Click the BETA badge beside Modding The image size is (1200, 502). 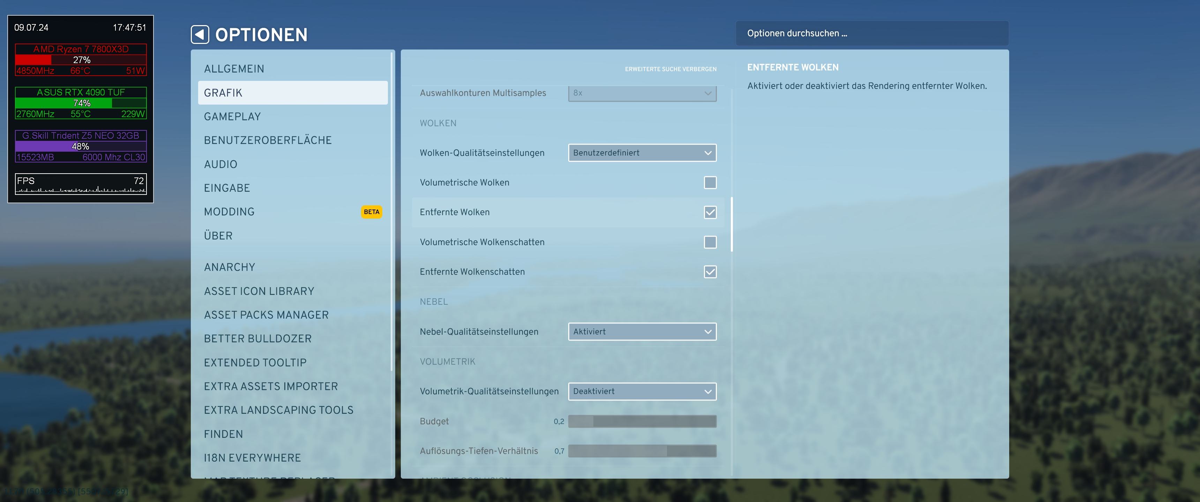tap(371, 212)
